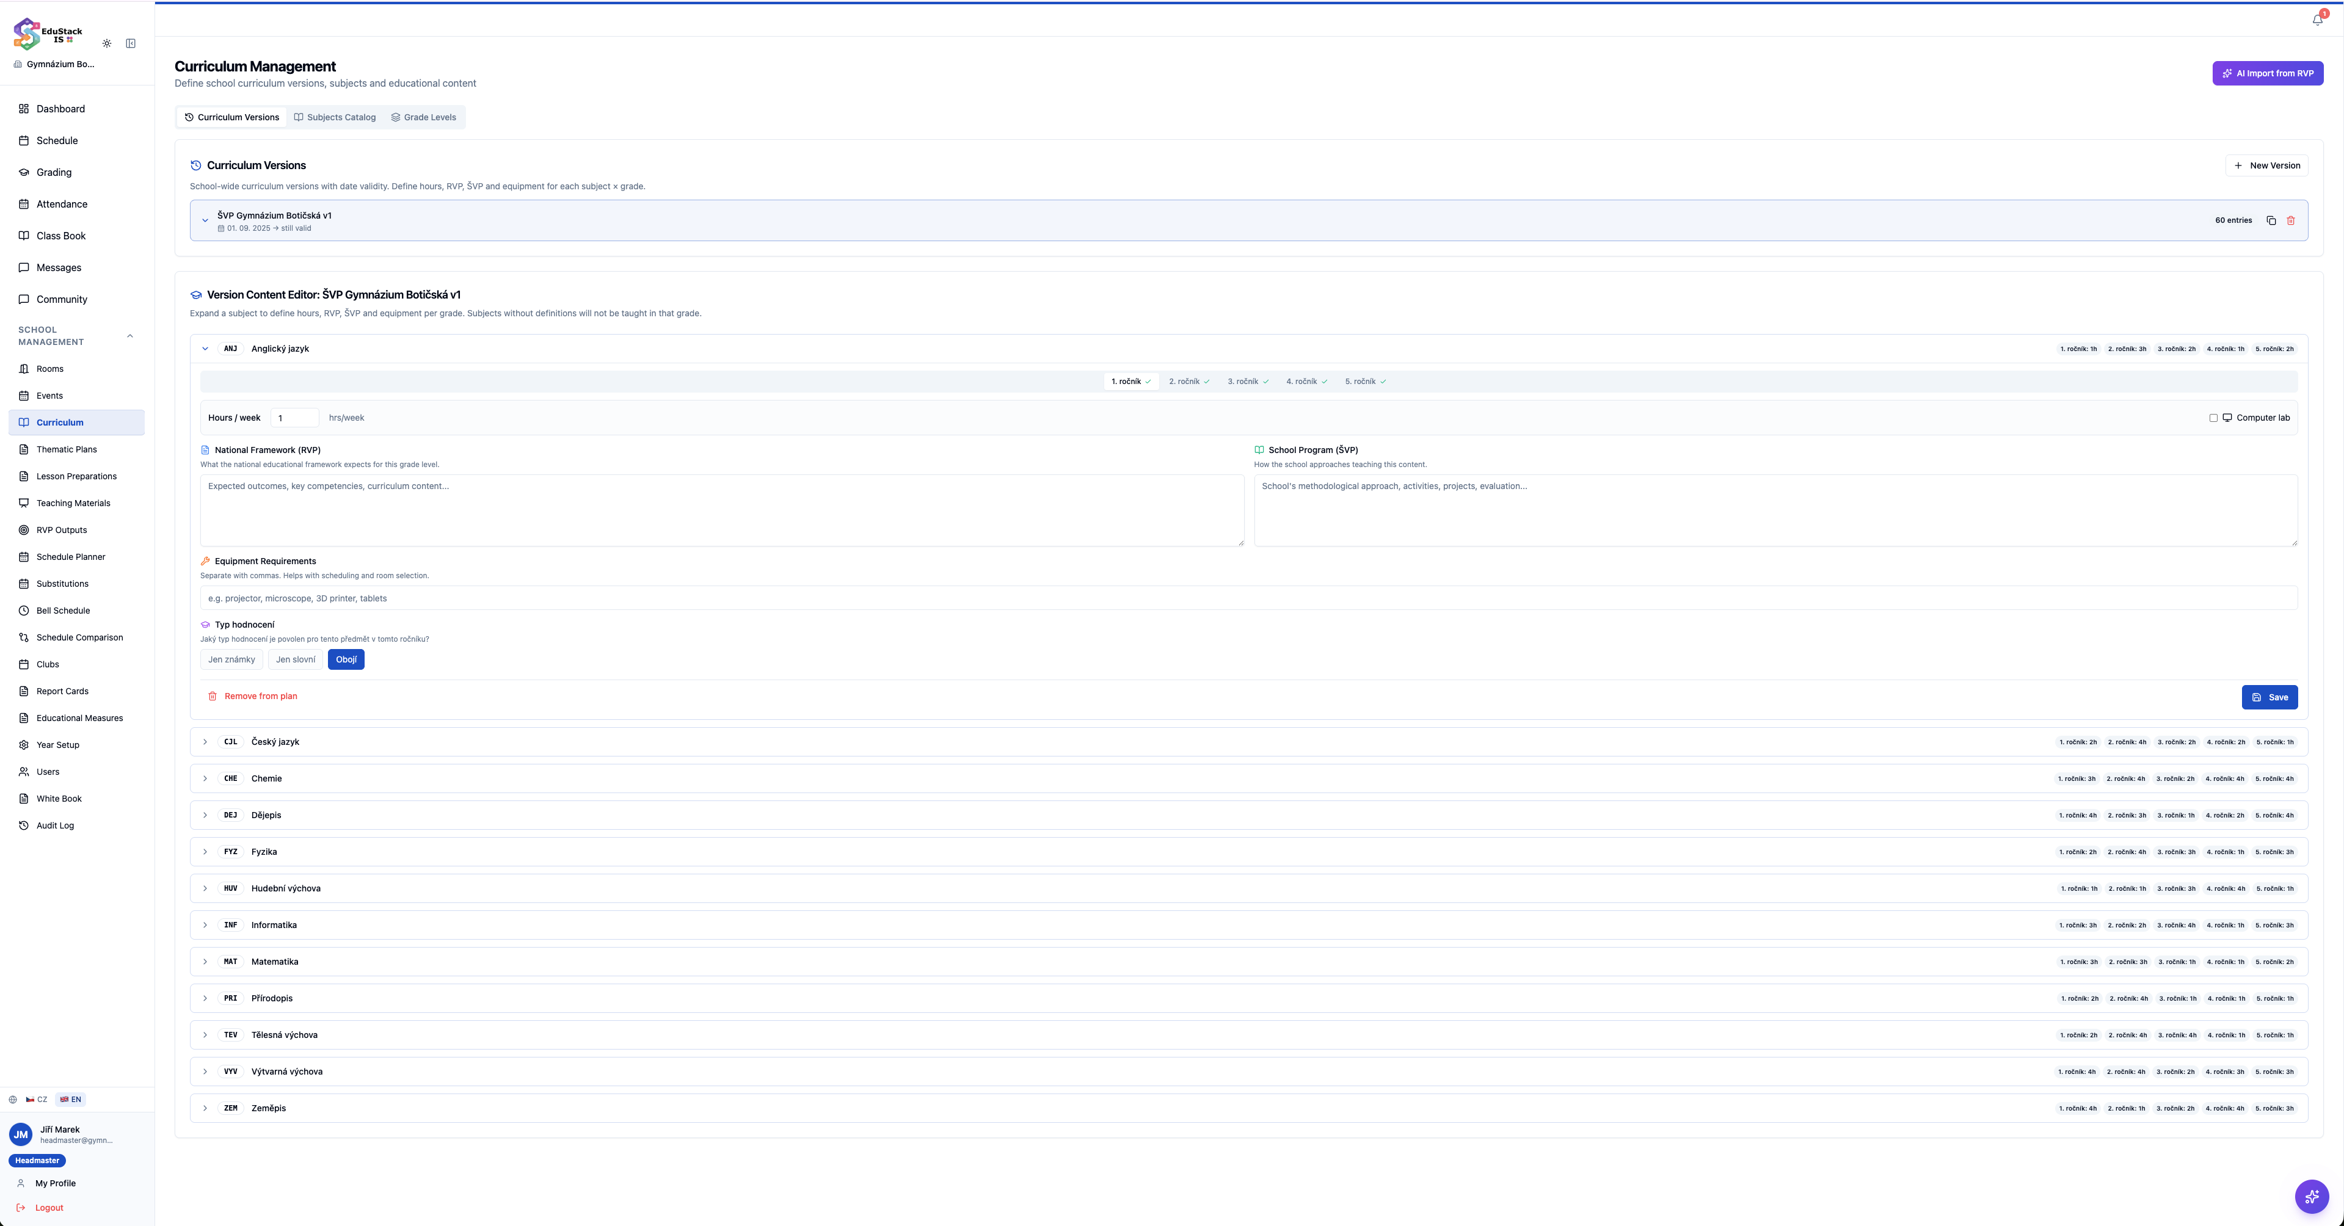Open Schedule Comparison
2344x1226 pixels.
click(x=76, y=637)
